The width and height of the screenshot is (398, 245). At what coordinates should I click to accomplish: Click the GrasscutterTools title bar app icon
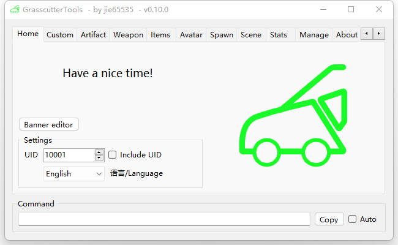(x=13, y=10)
